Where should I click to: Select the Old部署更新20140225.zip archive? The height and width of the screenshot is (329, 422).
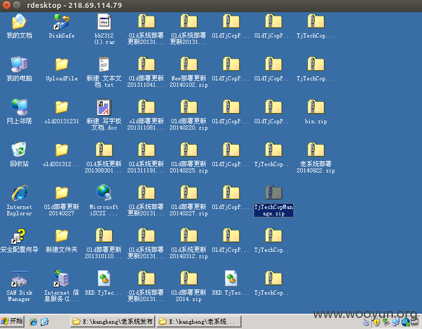coord(188,158)
